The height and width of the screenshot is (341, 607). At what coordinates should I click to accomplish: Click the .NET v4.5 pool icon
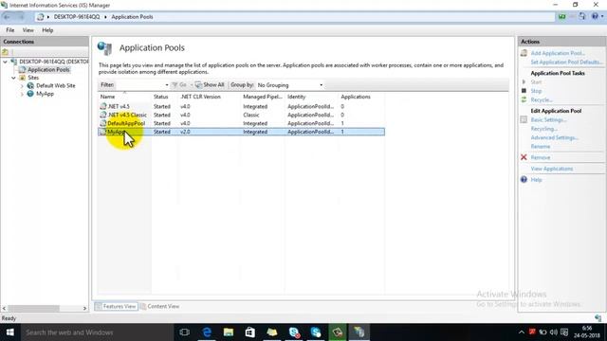coord(103,106)
